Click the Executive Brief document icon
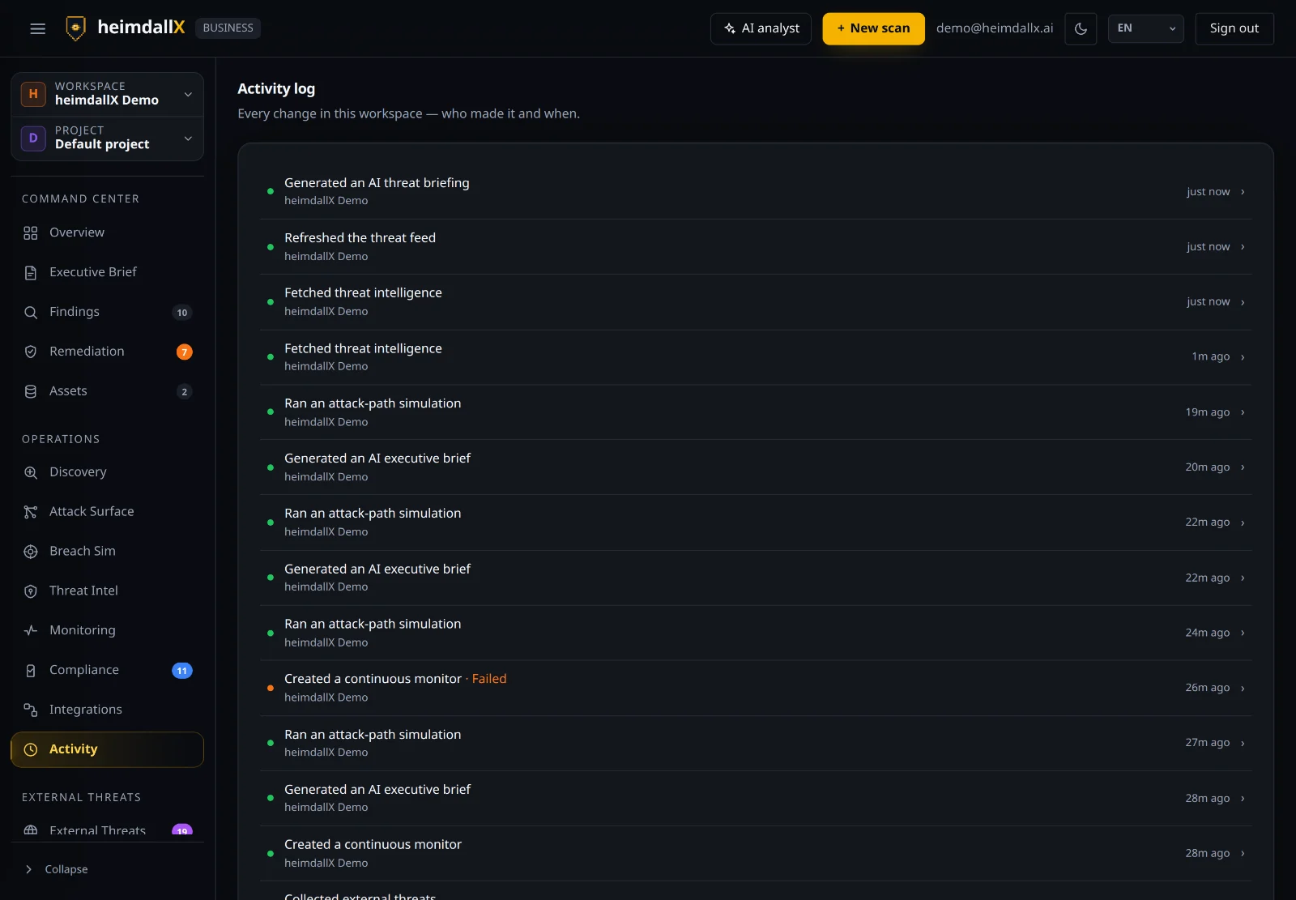 tap(31, 273)
